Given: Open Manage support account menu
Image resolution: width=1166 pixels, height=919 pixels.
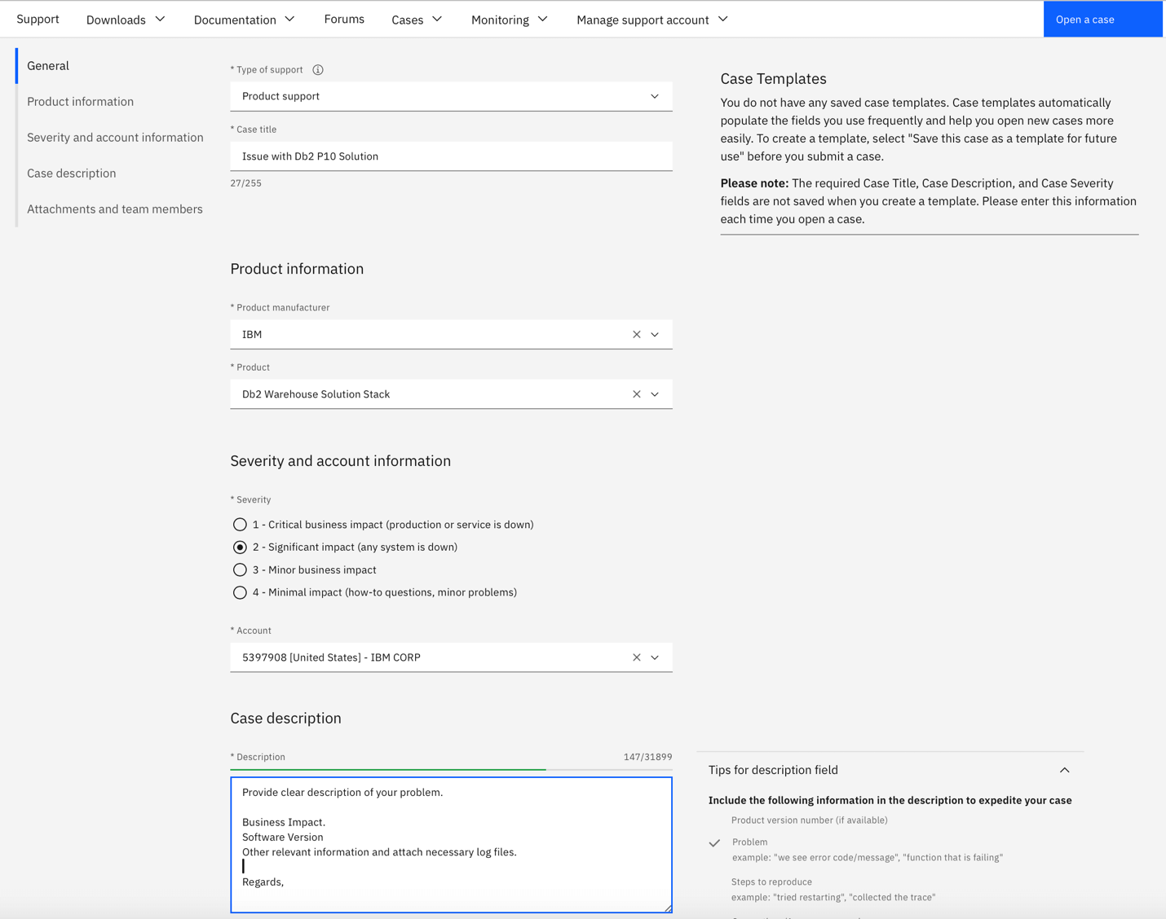Looking at the screenshot, I should (651, 20).
